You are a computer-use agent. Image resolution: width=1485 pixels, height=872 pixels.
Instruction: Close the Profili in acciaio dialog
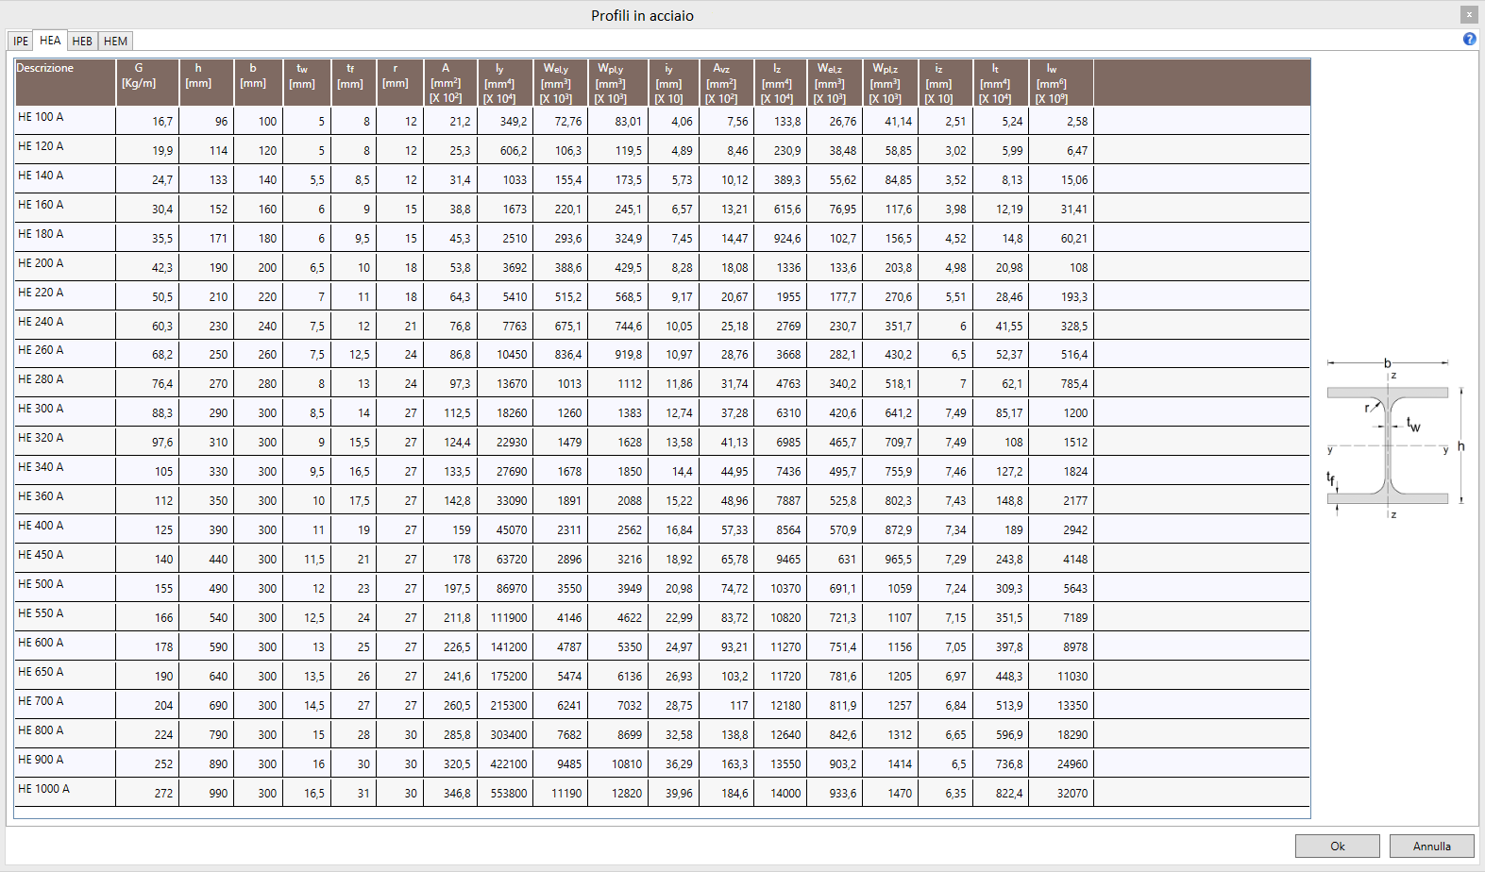(x=1469, y=15)
